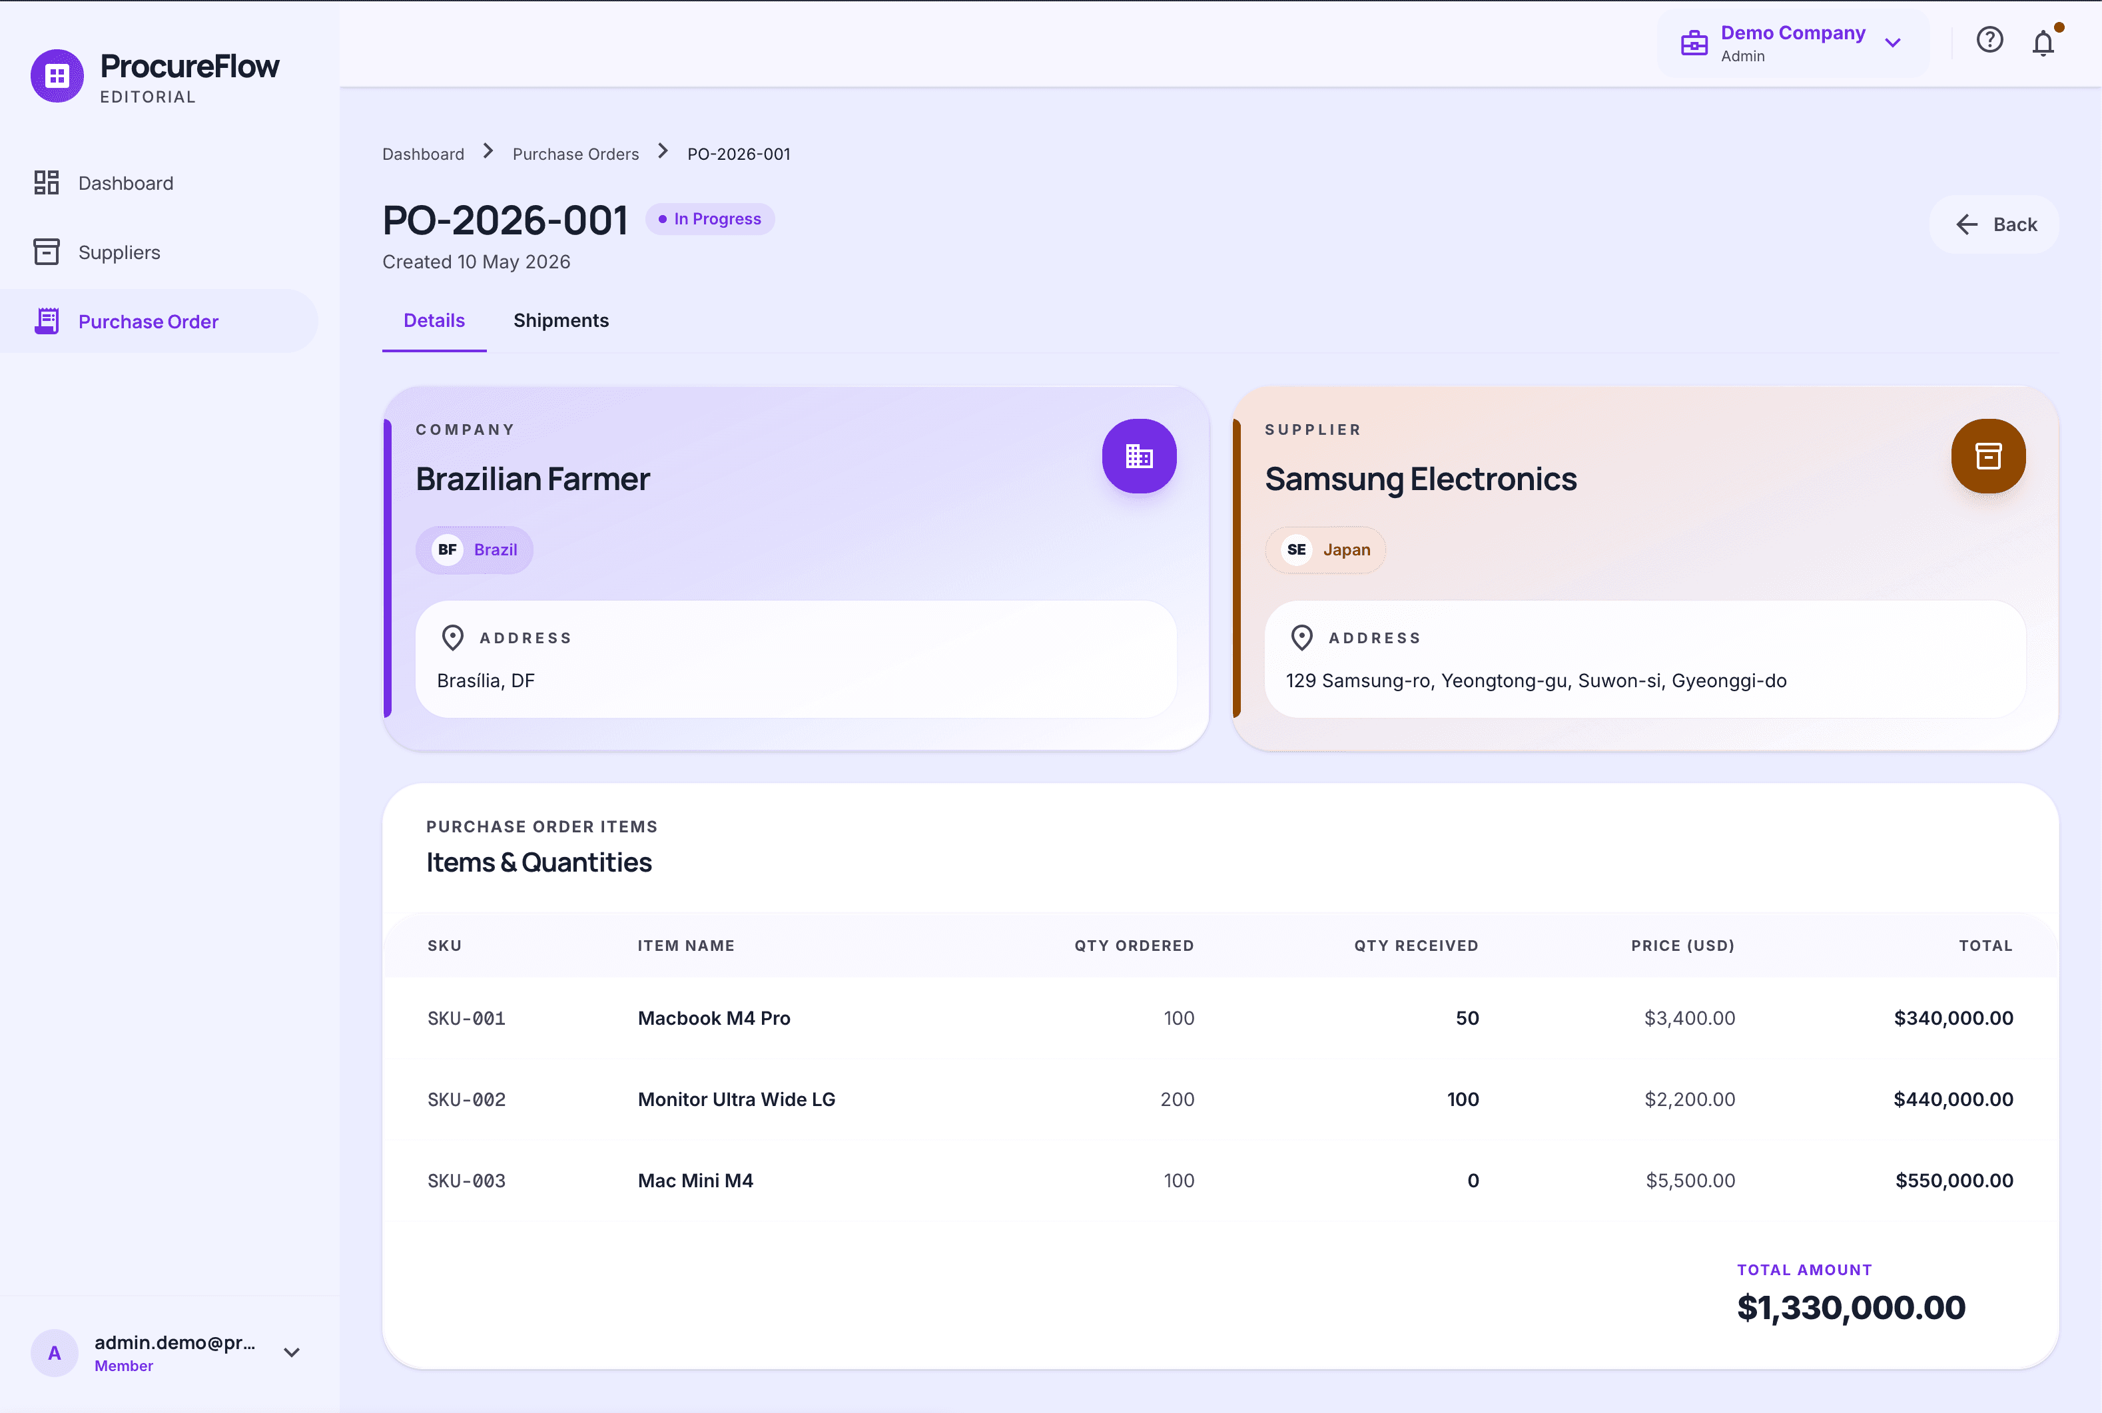Expand the Demo Company switcher chevron

1893,43
